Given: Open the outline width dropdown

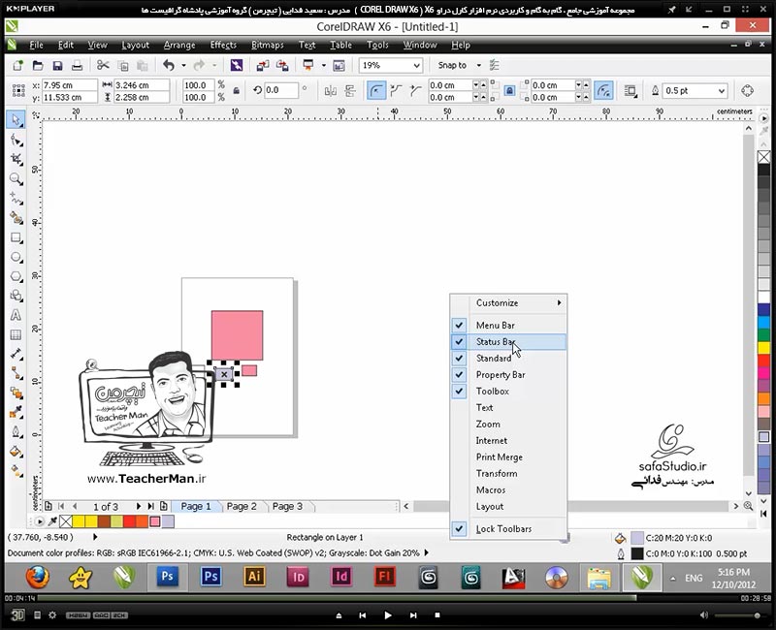Looking at the screenshot, I should [x=722, y=91].
